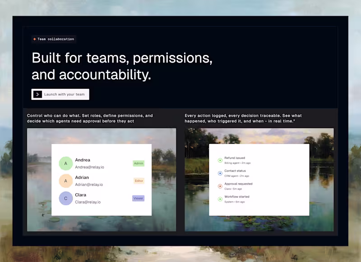Click the red status icon for Approval requested
This screenshot has width=361, height=262.
coord(220,186)
